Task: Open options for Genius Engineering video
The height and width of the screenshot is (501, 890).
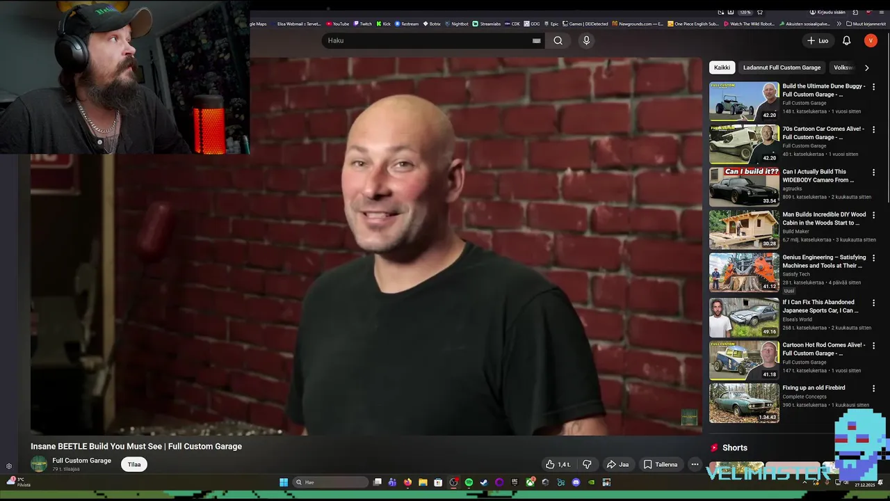Action: click(874, 258)
